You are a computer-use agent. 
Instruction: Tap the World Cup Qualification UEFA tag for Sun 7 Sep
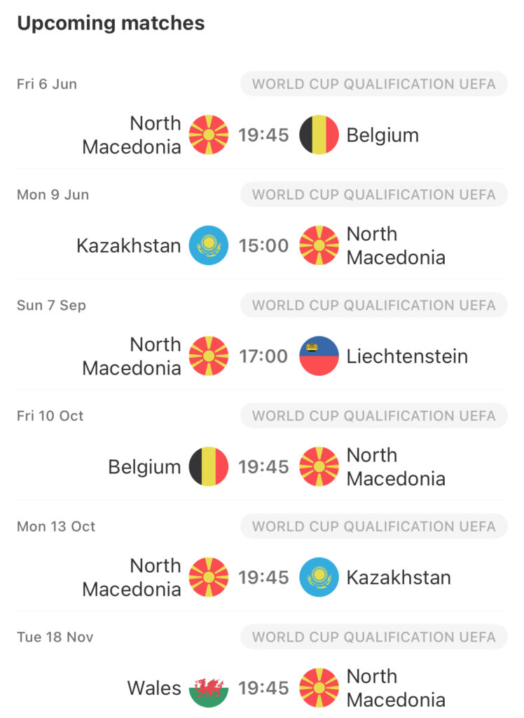click(x=374, y=305)
